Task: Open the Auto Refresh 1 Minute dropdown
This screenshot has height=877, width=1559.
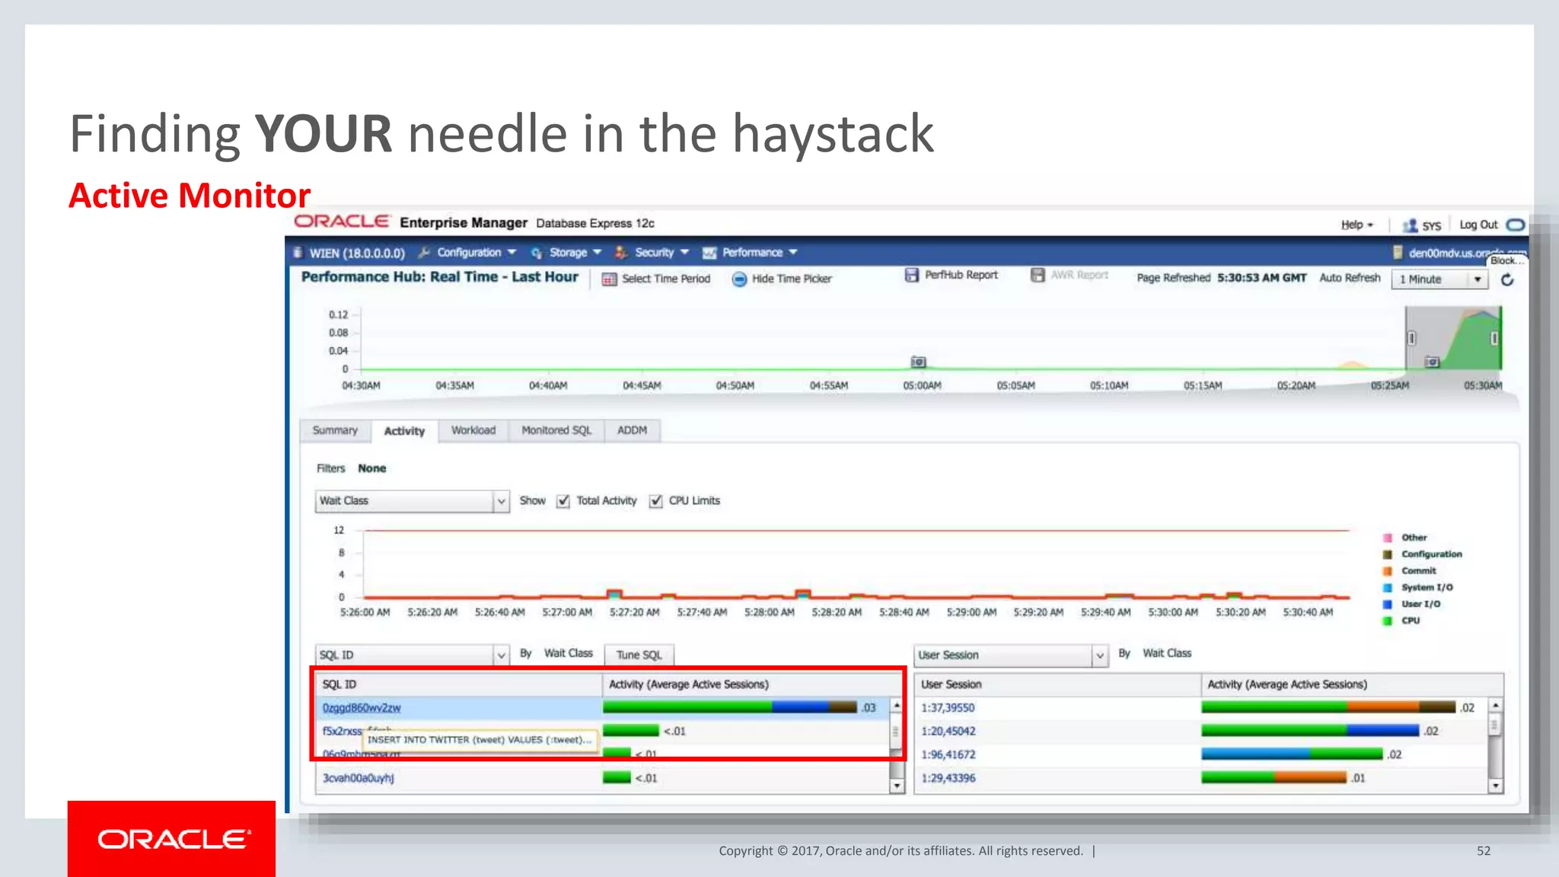Action: [x=1439, y=279]
